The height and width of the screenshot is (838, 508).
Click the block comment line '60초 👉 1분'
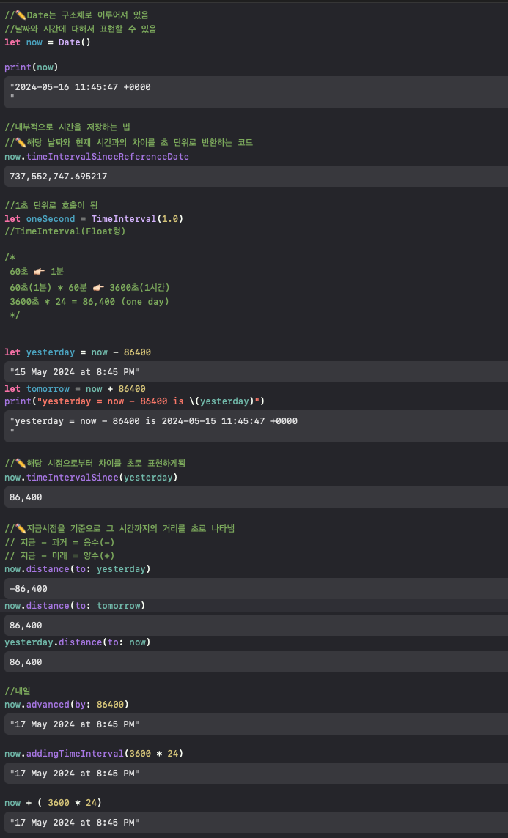[x=37, y=272]
